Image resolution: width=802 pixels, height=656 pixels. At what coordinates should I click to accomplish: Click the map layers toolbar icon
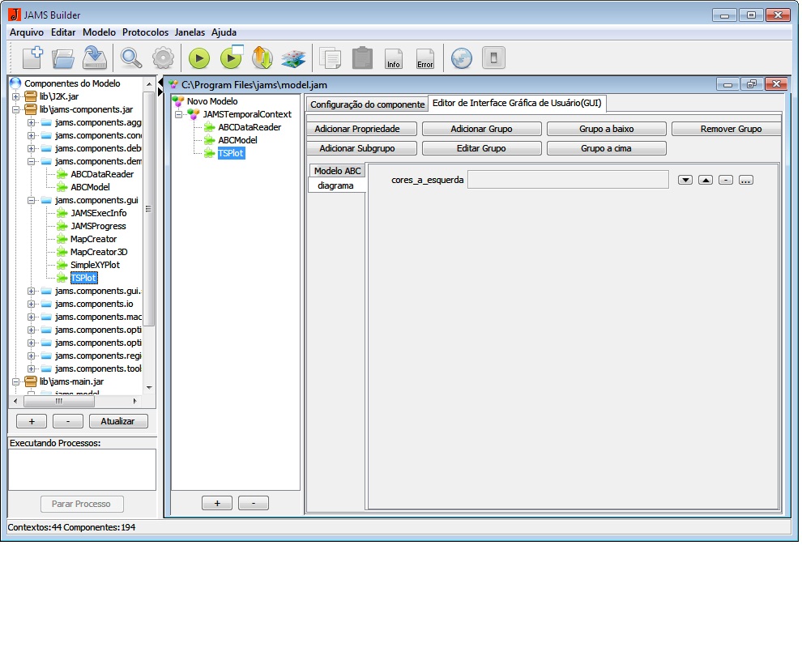pyautogui.click(x=292, y=58)
